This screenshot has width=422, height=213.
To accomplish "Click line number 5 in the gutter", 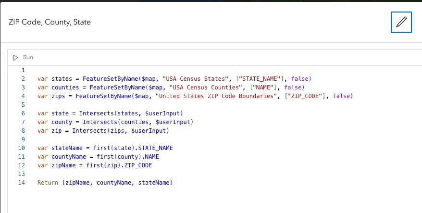I will [23, 105].
